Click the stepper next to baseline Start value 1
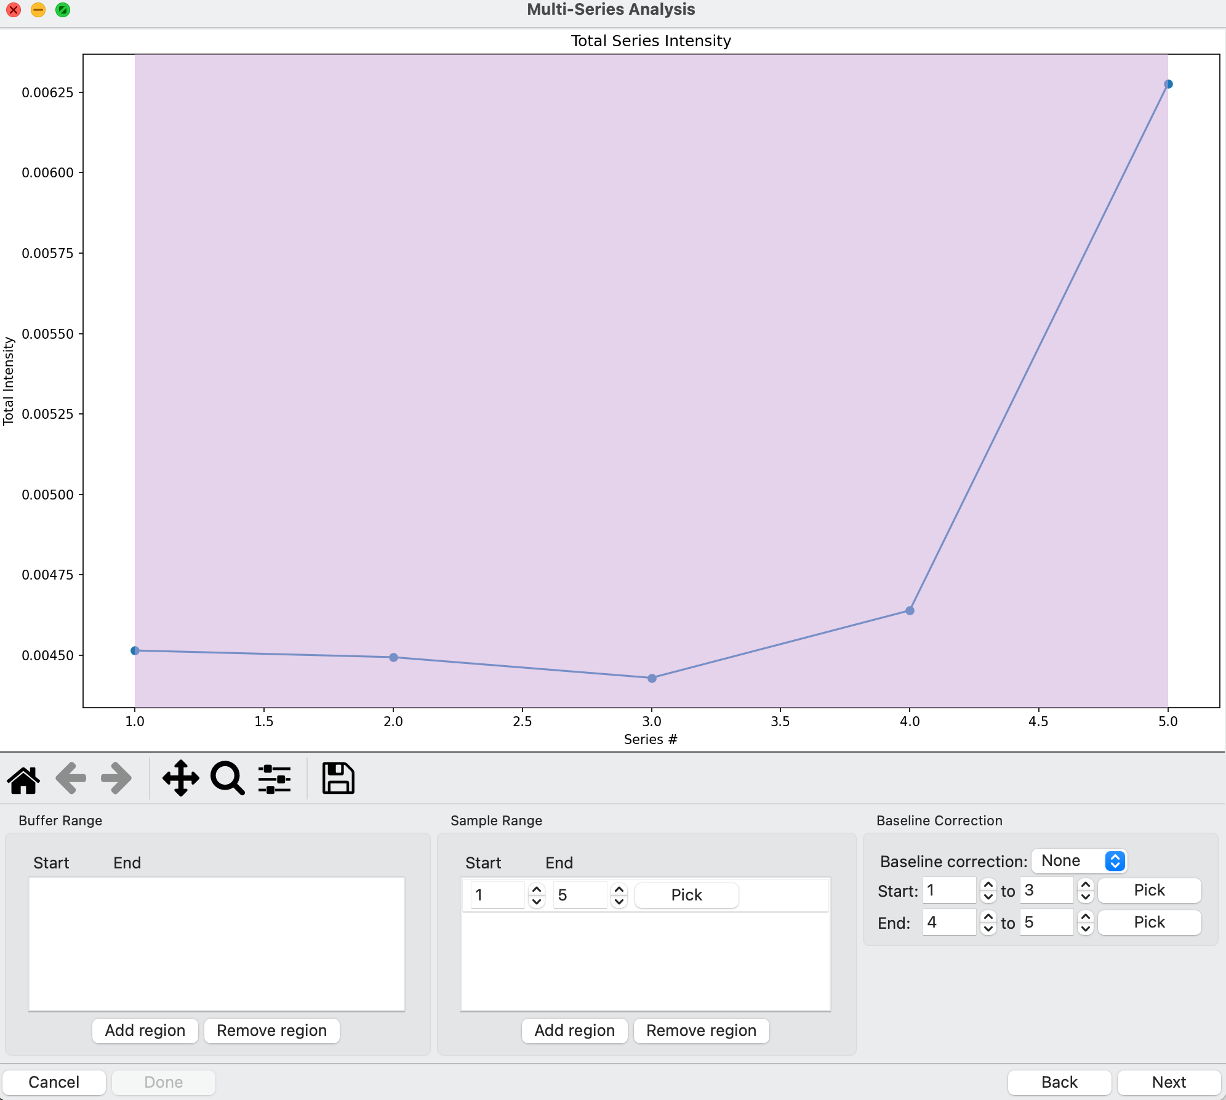Viewport: 1226px width, 1100px height. [x=988, y=891]
